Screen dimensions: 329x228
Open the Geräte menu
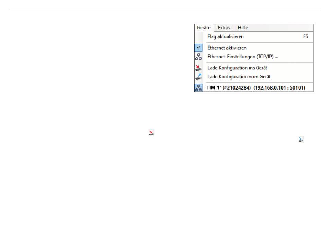pyautogui.click(x=204, y=28)
